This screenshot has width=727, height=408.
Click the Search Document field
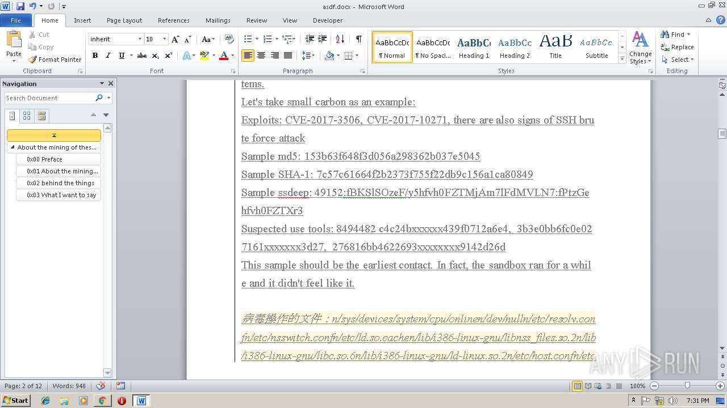49,98
